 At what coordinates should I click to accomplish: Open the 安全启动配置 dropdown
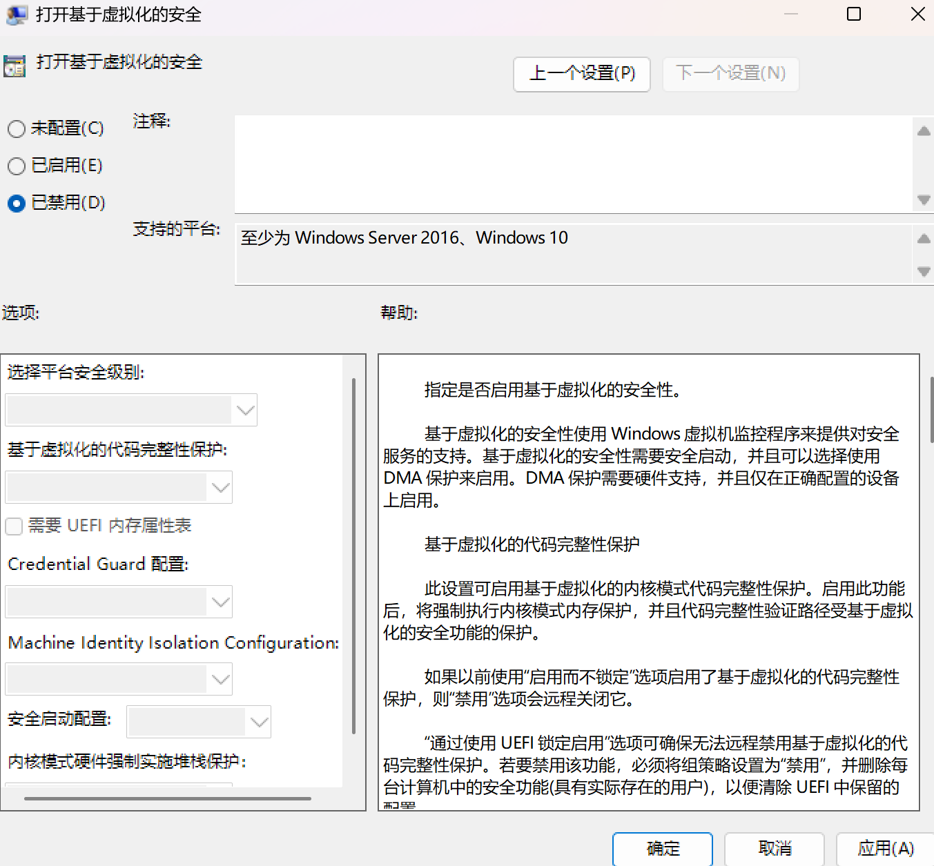[x=199, y=722]
